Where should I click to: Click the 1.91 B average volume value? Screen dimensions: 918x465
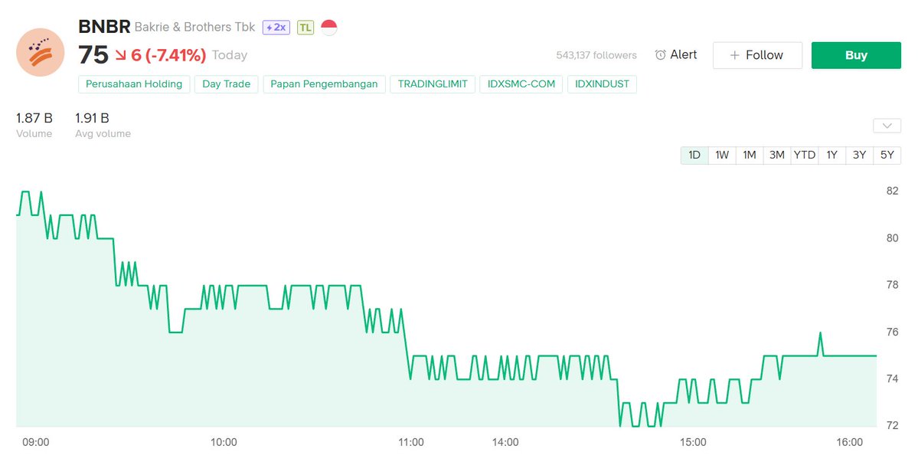pos(92,118)
